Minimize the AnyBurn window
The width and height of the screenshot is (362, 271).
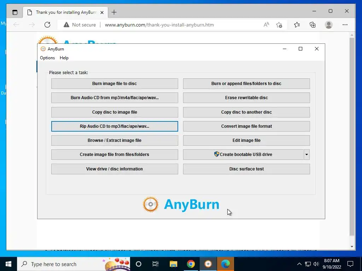coord(285,49)
